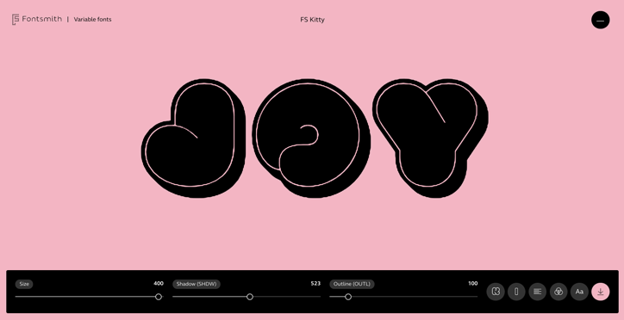Click the Fontsmith logo
Image resolution: width=624 pixels, height=320 pixels.
point(37,19)
